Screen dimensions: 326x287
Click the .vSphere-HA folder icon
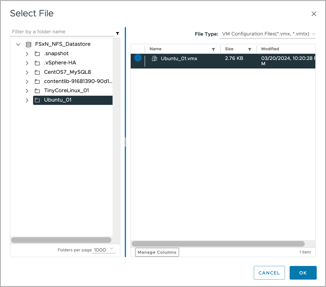[37, 63]
